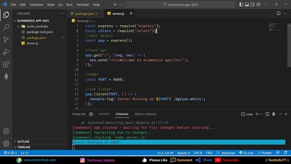This screenshot has width=291, height=164.
Task: Open the feedback icon in status bar
Action: (x=278, y=153)
